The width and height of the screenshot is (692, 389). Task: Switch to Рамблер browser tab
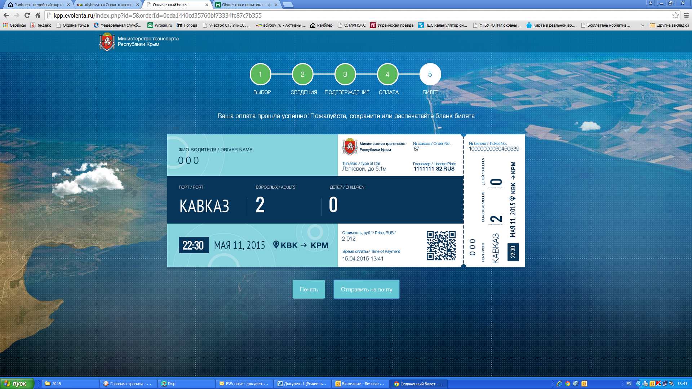pos(38,5)
